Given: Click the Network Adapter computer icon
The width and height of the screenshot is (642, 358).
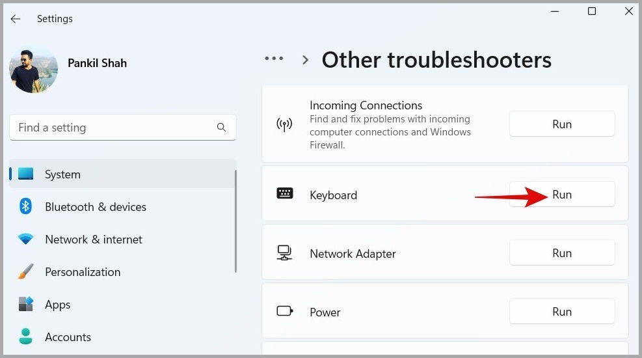Looking at the screenshot, I should click(x=284, y=253).
